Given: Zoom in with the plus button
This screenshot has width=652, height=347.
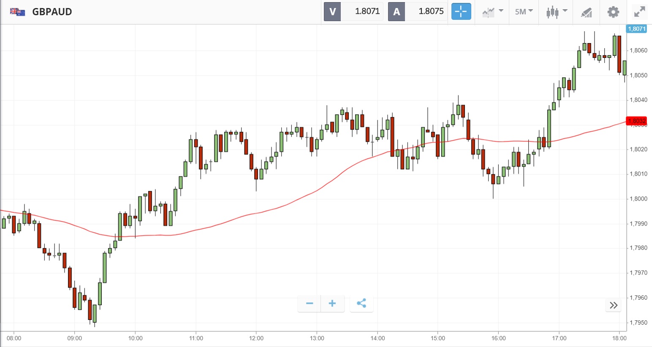Looking at the screenshot, I should click(x=332, y=304).
